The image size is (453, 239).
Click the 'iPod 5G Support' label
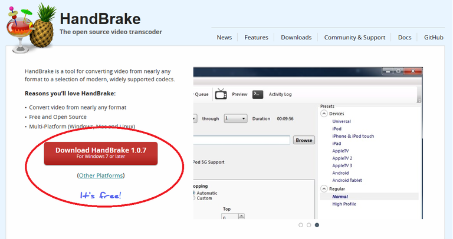tap(209, 162)
